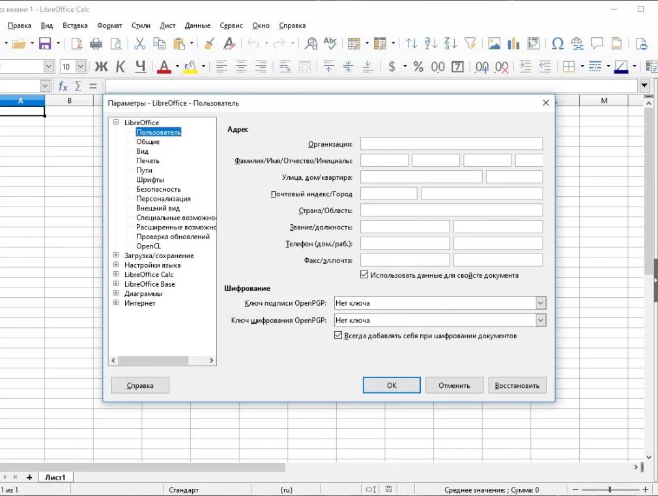Screen dimensions: 658x496
Task: Expand 'Настройки языка' tree node
Action: 116,265
